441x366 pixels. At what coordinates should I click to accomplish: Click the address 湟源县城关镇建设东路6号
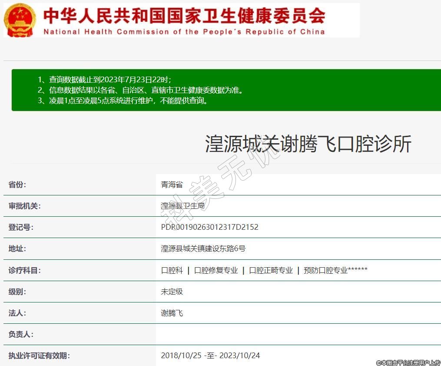[x=203, y=248]
